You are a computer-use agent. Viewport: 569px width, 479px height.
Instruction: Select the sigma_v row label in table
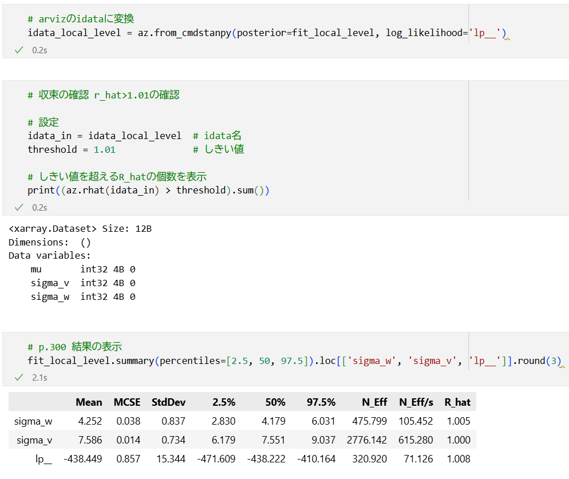pos(34,440)
